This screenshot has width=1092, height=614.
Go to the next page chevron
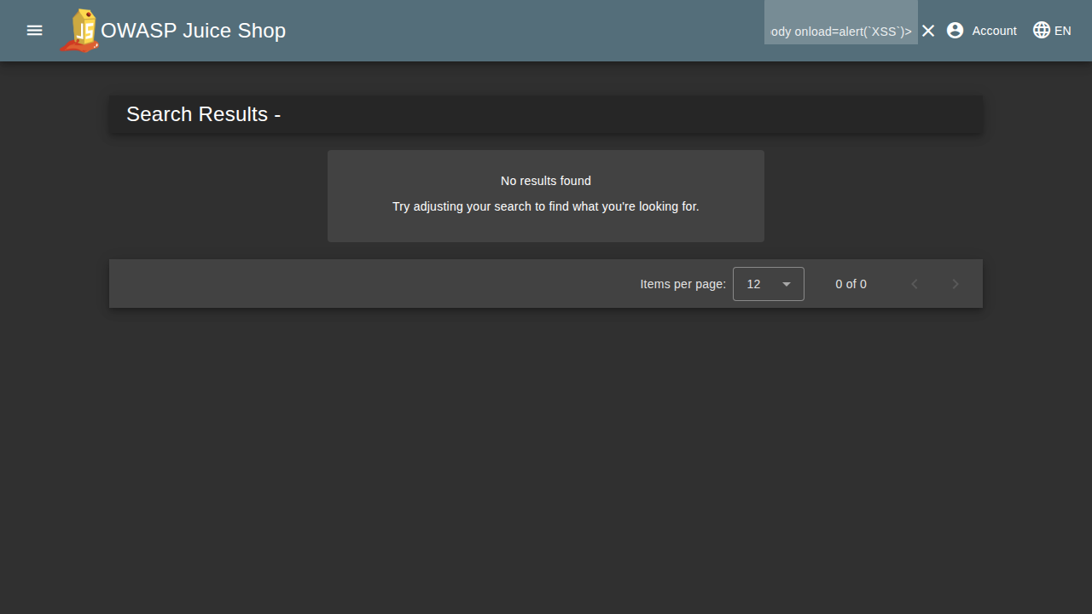click(955, 284)
